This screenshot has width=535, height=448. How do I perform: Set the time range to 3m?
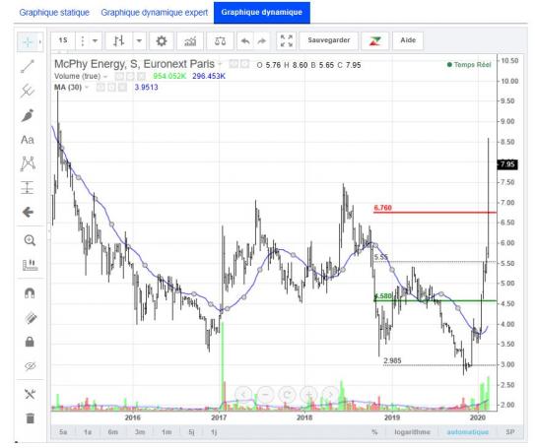click(x=140, y=432)
